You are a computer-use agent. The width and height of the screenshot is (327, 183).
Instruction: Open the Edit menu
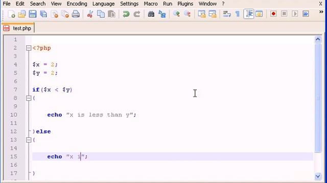click(20, 4)
